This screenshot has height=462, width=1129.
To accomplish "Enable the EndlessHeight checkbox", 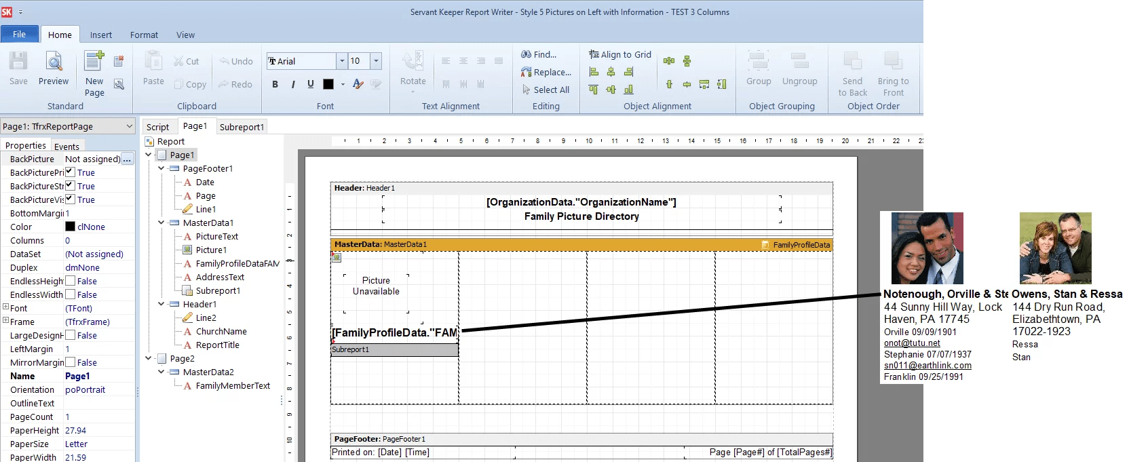I will click(x=70, y=281).
